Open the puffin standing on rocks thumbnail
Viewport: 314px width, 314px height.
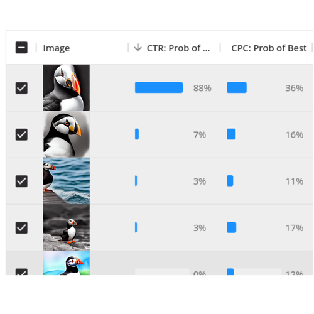67,227
